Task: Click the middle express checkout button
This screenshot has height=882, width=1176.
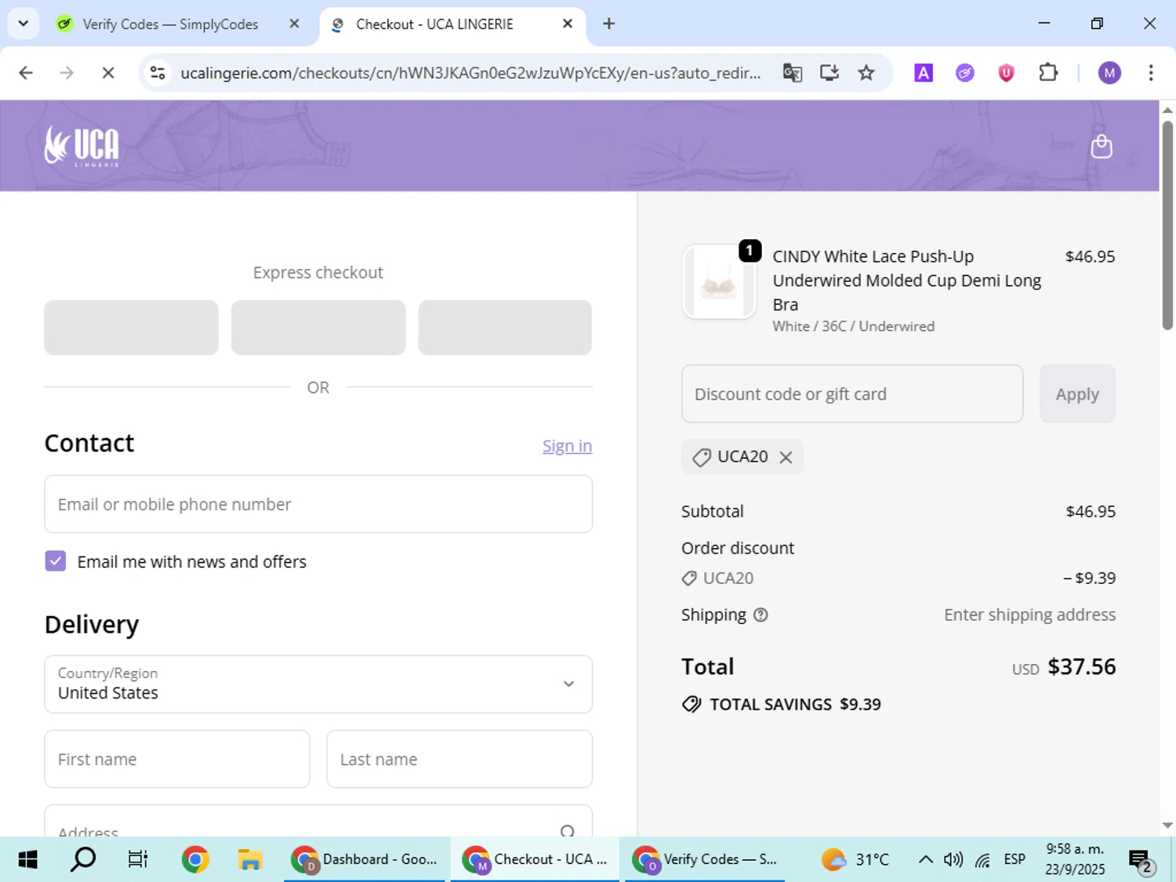Action: click(318, 328)
